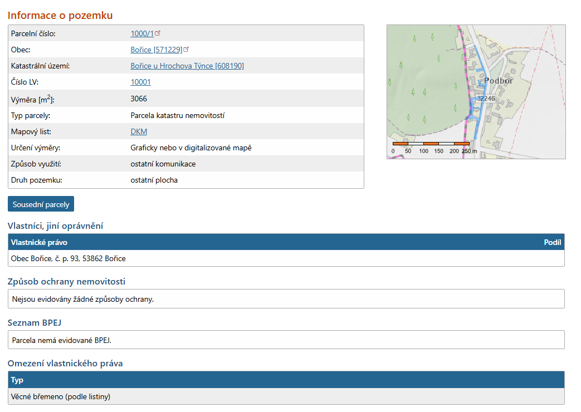This screenshot has width=581, height=412.
Task: Select the Věcné břemeno (podle listiny) row
Action: click(x=61, y=396)
